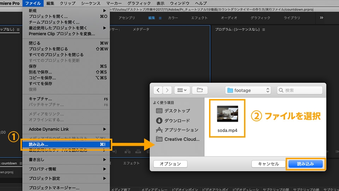Expand the プロジェクト設定 submenu
The width and height of the screenshot is (339, 191).
66,178
